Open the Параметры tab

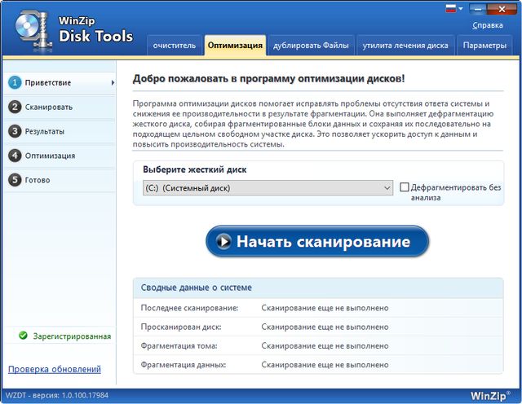click(484, 46)
